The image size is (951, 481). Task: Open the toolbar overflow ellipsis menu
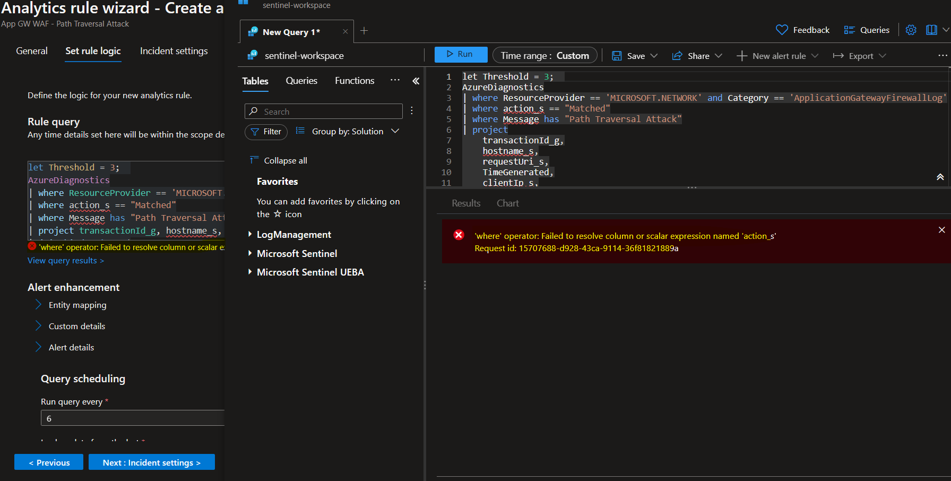click(x=943, y=55)
